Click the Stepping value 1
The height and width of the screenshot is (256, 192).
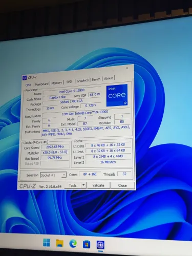pyautogui.click(x=122, y=116)
